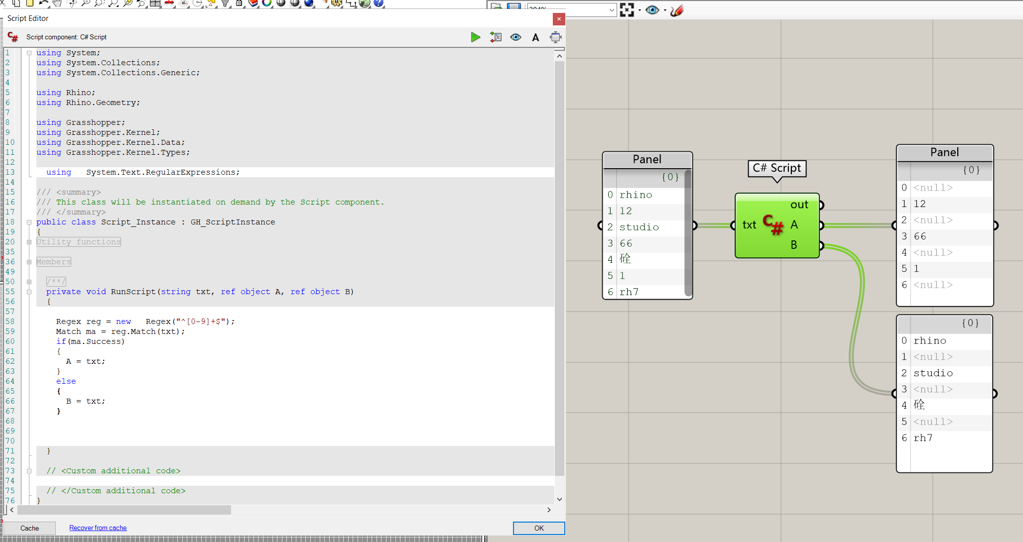Screen dimensions: 1023x542
Task: Select the Pan hand tool in Rhino toolbar
Action: 57,3
